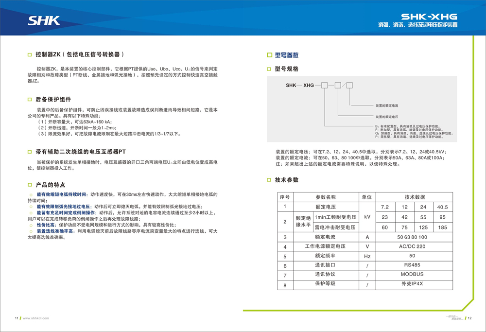Click the value 40.5 in the table

click(442, 207)
